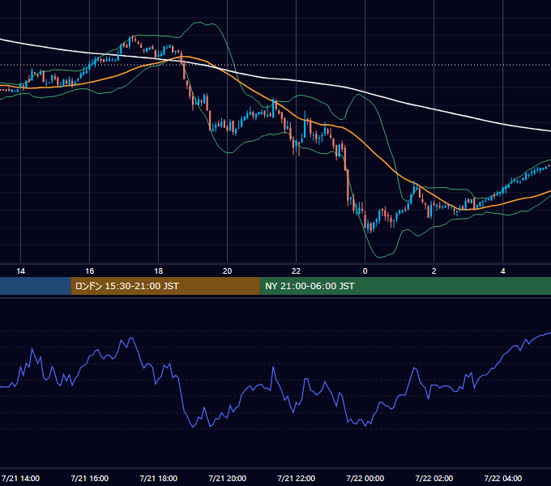Click the 7/21 14:00 timestamp label
This screenshot has width=551, height=486.
(21, 478)
